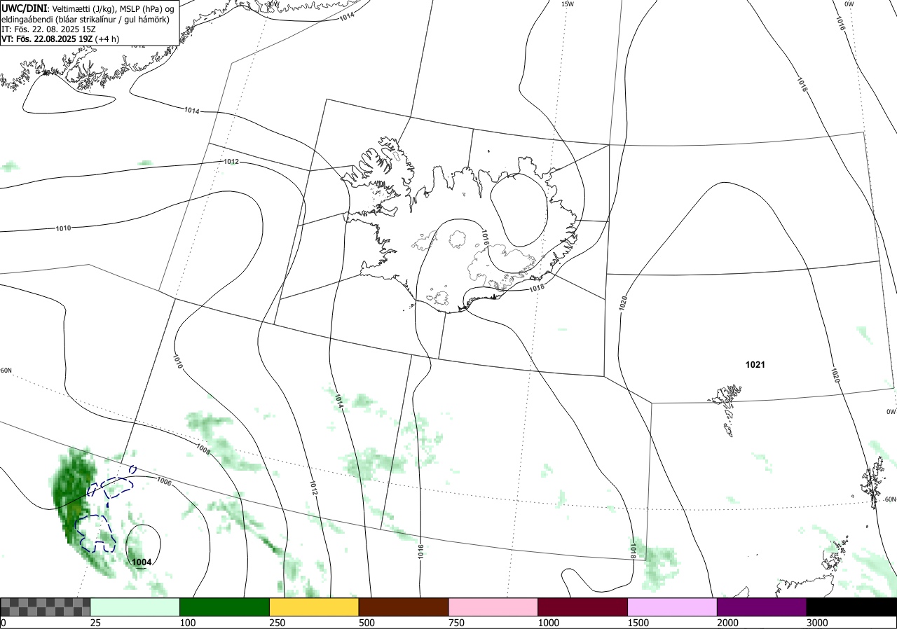Click the pink 750–1000 legend swatch

pyautogui.click(x=493, y=607)
